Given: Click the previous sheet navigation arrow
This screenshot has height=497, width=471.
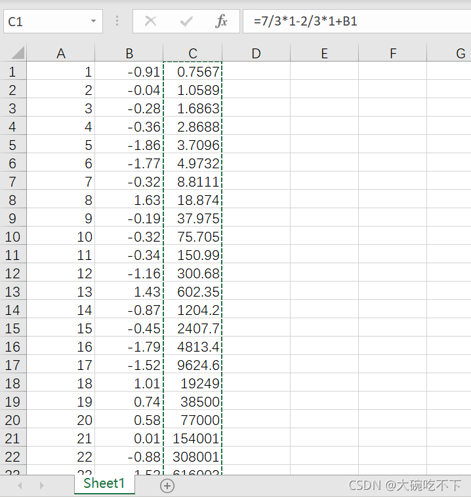Looking at the screenshot, I should [20, 485].
